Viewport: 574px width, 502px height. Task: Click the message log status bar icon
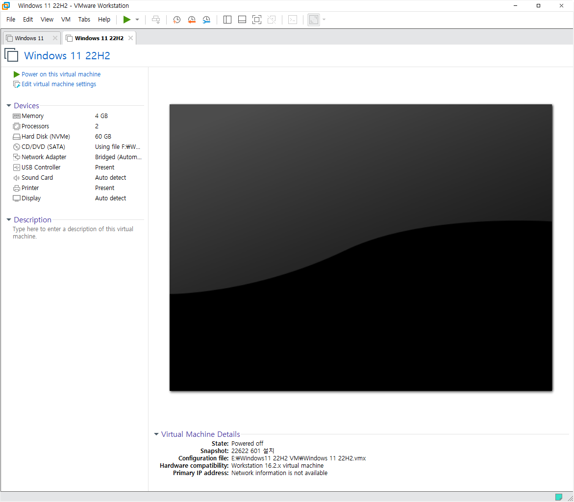(x=558, y=497)
